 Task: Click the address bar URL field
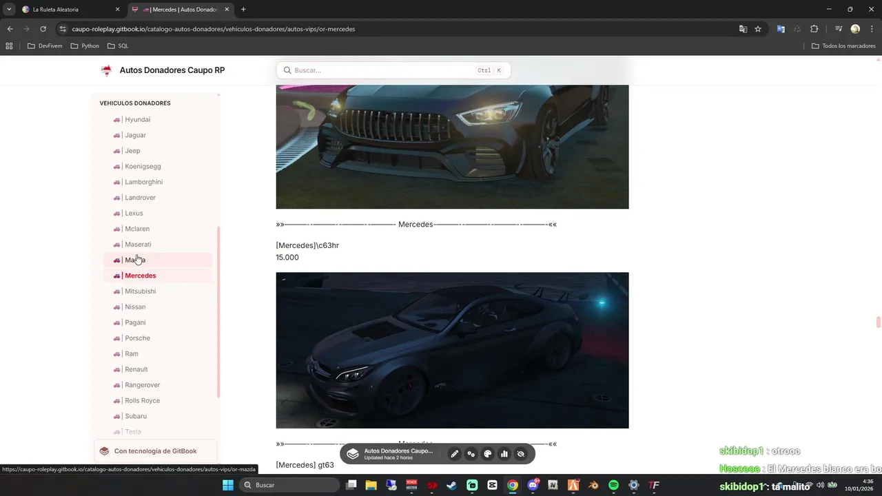coord(393,29)
